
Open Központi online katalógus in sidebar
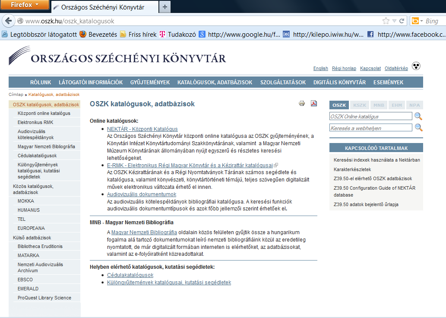(44, 113)
